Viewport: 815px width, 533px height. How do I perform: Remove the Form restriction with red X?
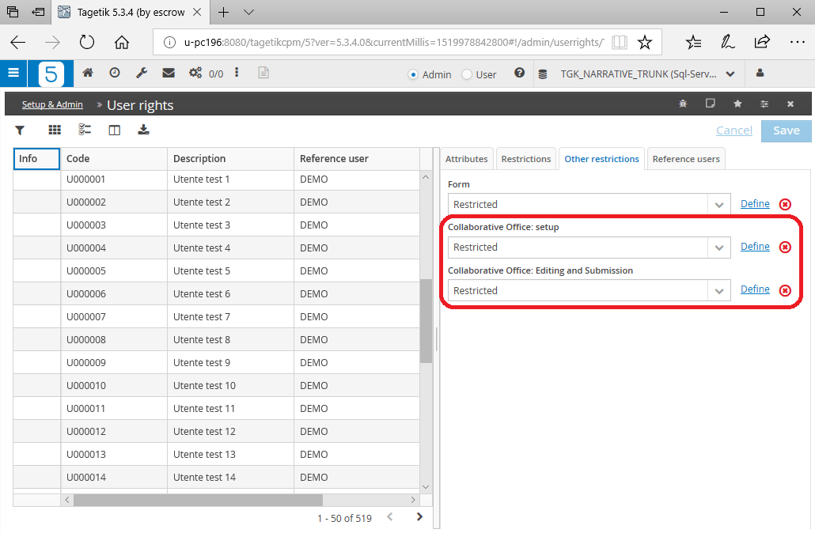pyautogui.click(x=785, y=204)
